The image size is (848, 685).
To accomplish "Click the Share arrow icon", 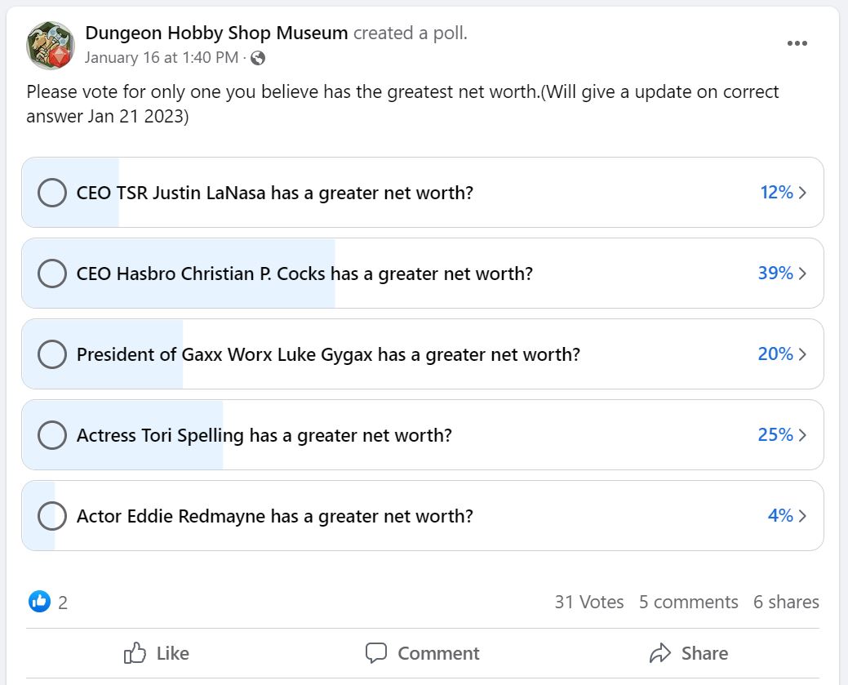I will (x=659, y=653).
